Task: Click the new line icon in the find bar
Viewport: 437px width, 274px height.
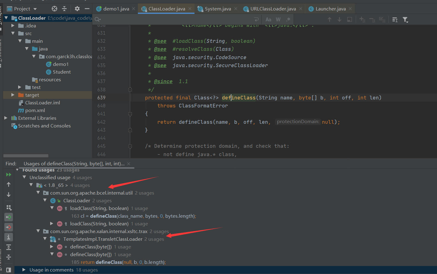Action: coord(256,19)
